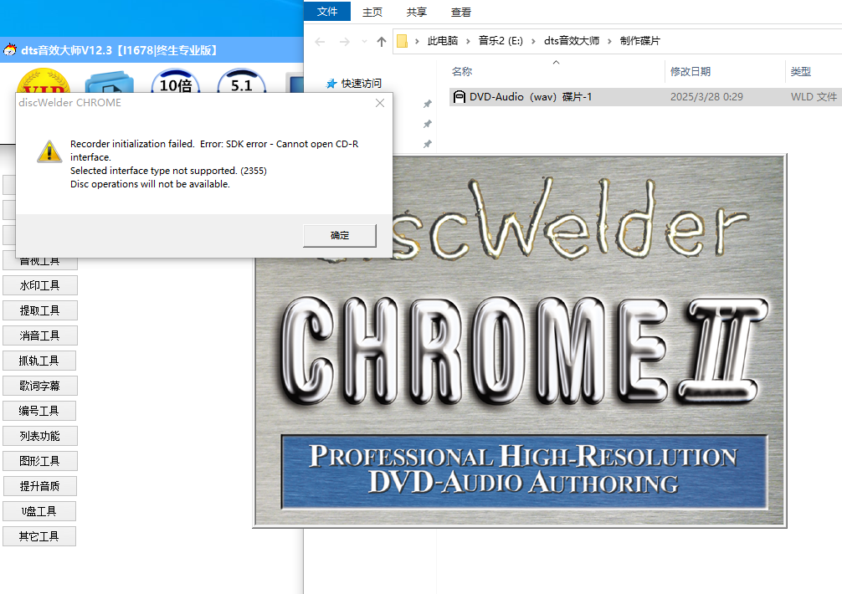Confirm the error with 确定

(x=340, y=236)
